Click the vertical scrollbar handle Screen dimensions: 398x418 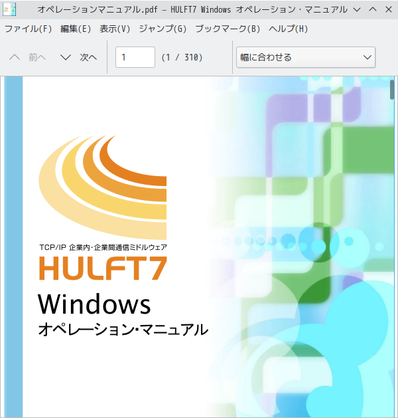(392, 90)
